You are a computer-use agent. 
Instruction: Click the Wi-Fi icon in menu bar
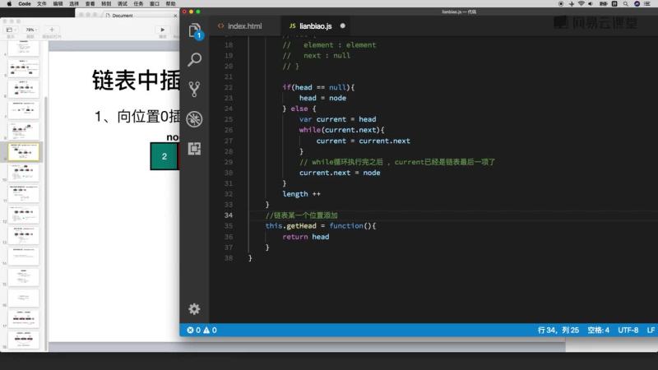(x=582, y=4)
